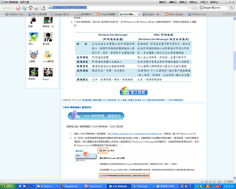This screenshot has height=189, width=236.
Task: Click the page scrollbar down arrow
Action: (234, 178)
